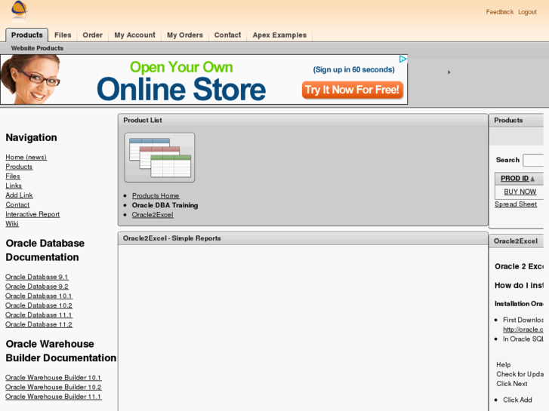Open the http://oracle.c download link
Screen dimensions: 549x411
523,330
